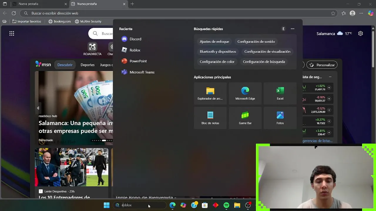376x211 pixels.
Task: Add the 18.7322 item to watchlist
Action: (x=329, y=121)
